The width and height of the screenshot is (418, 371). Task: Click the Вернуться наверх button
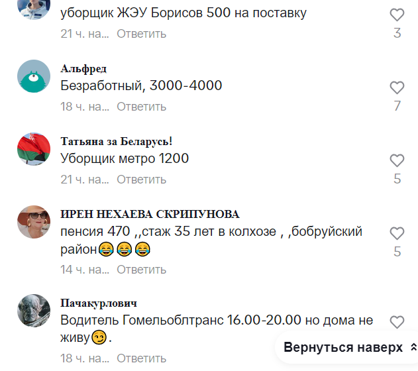coord(347,347)
